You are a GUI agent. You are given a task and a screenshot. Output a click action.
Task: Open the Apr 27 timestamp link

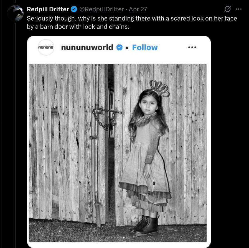138,9
